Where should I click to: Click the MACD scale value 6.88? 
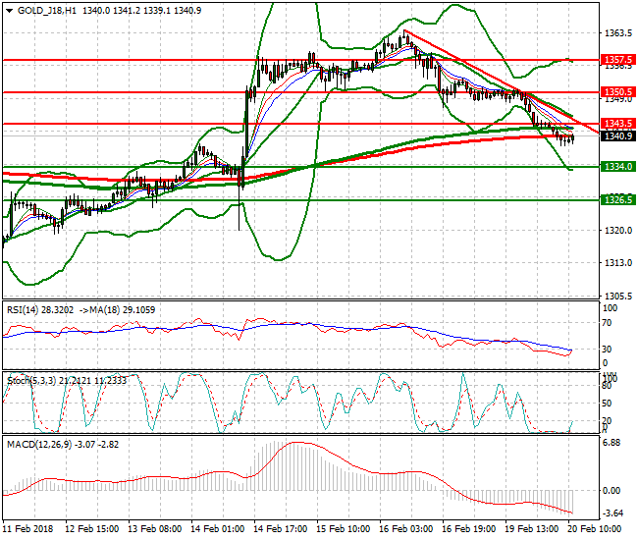611,443
